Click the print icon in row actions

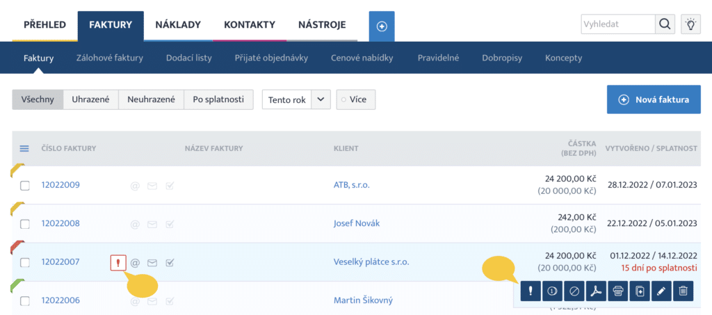617,293
